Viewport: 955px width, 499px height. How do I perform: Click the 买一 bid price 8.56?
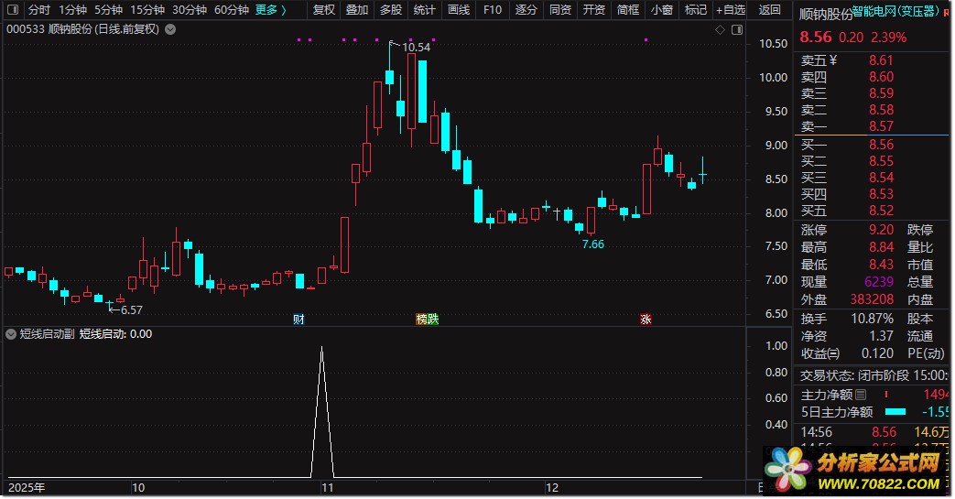pyautogui.click(x=881, y=145)
